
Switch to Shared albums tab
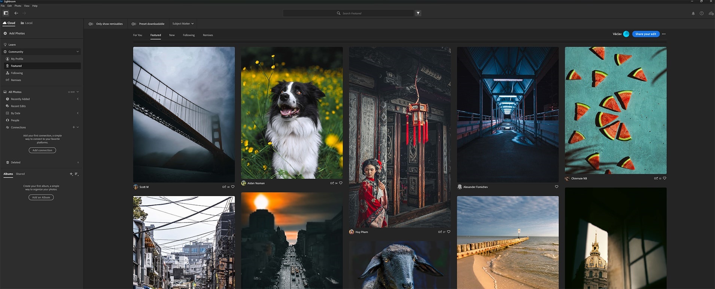click(20, 174)
